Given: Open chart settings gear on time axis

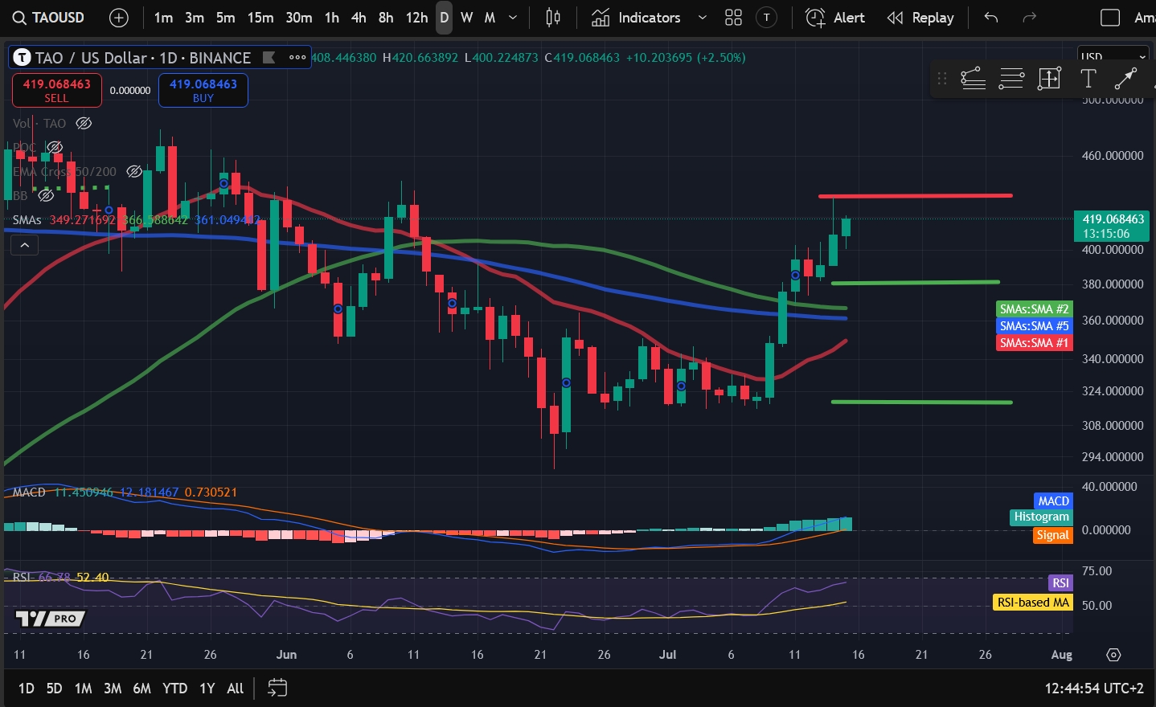Looking at the screenshot, I should [1113, 655].
